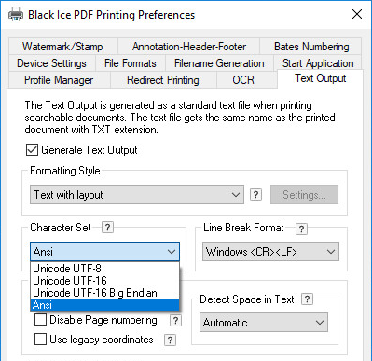This screenshot has height=361, width=372.
Task: Click the Line Break Format help icon
Action: click(x=301, y=229)
